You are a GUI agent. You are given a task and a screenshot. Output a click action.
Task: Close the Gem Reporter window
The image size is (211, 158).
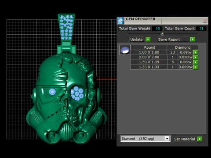[205, 20]
